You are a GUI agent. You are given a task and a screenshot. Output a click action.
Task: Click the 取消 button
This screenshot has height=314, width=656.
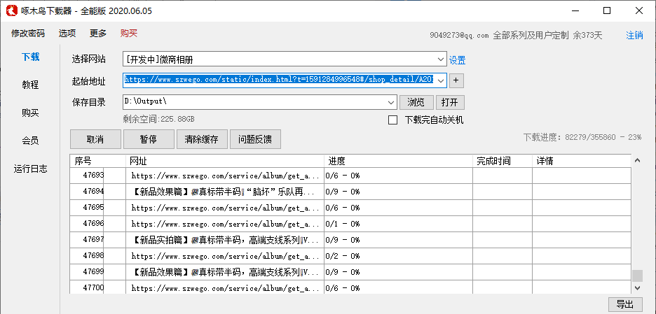pos(95,139)
